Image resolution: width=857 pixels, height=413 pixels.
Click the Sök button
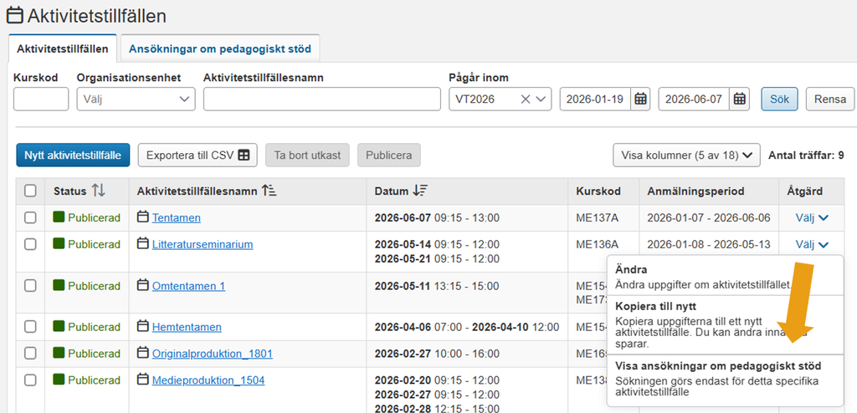[779, 99]
